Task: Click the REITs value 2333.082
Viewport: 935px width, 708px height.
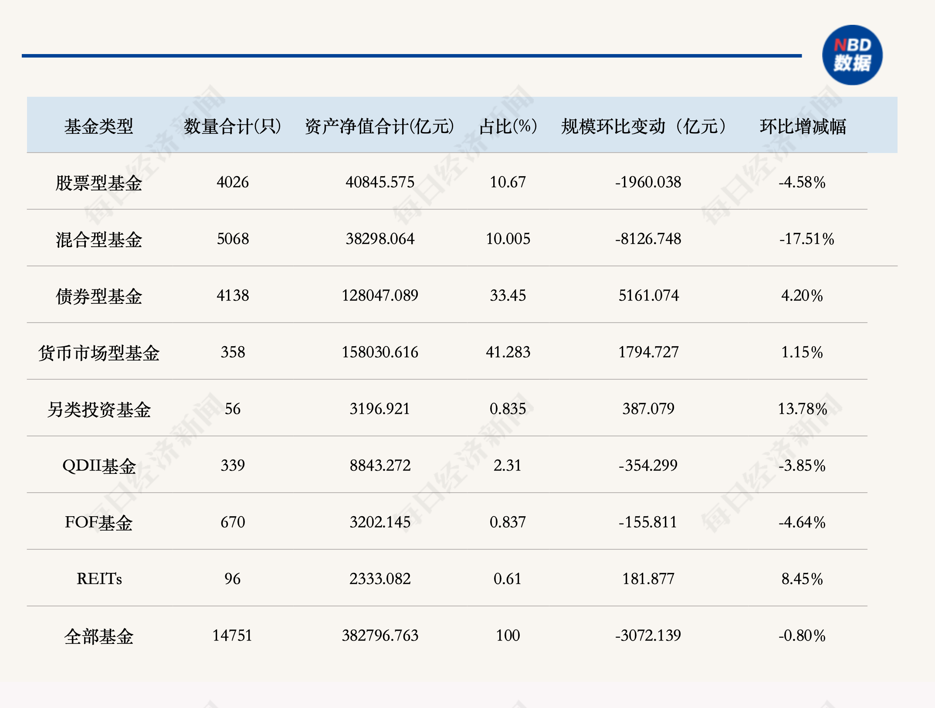Action: (380, 579)
